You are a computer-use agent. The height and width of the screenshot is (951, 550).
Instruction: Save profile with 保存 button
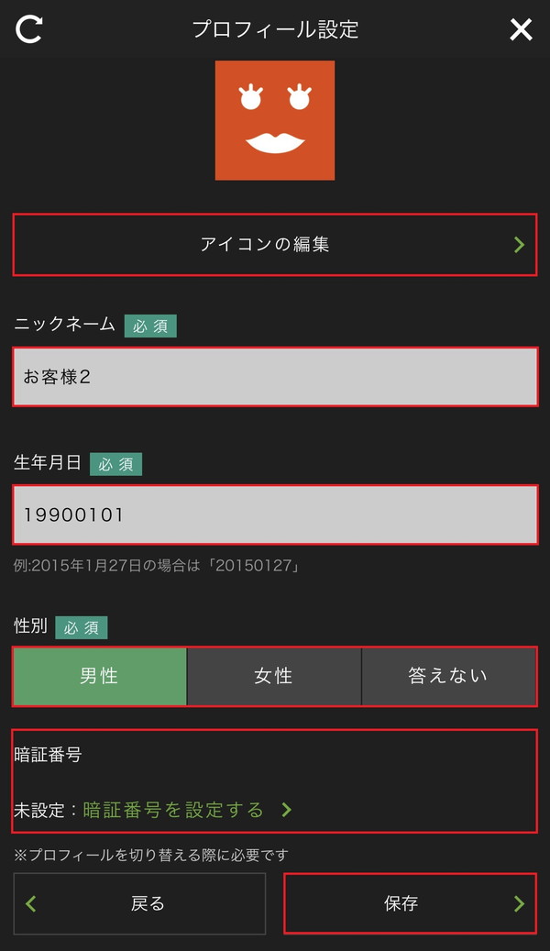click(x=410, y=903)
